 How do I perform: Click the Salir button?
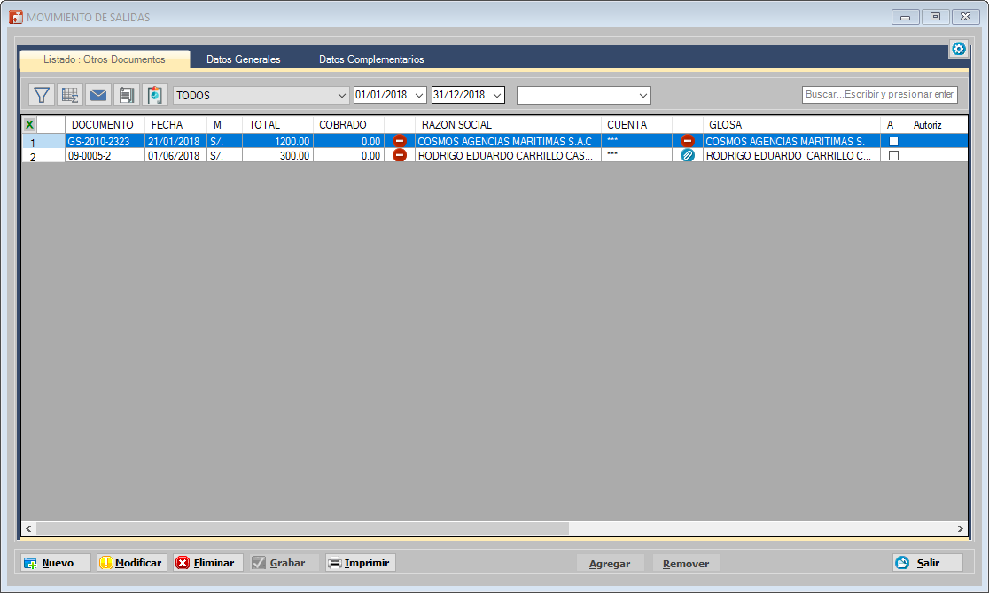(x=928, y=563)
